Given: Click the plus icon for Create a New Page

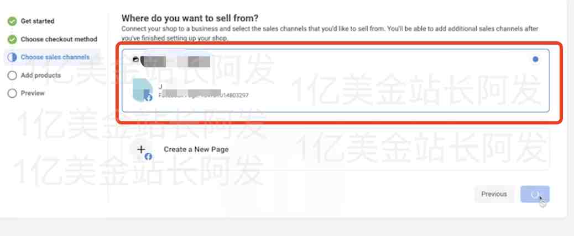Looking at the screenshot, I should coord(141,149).
